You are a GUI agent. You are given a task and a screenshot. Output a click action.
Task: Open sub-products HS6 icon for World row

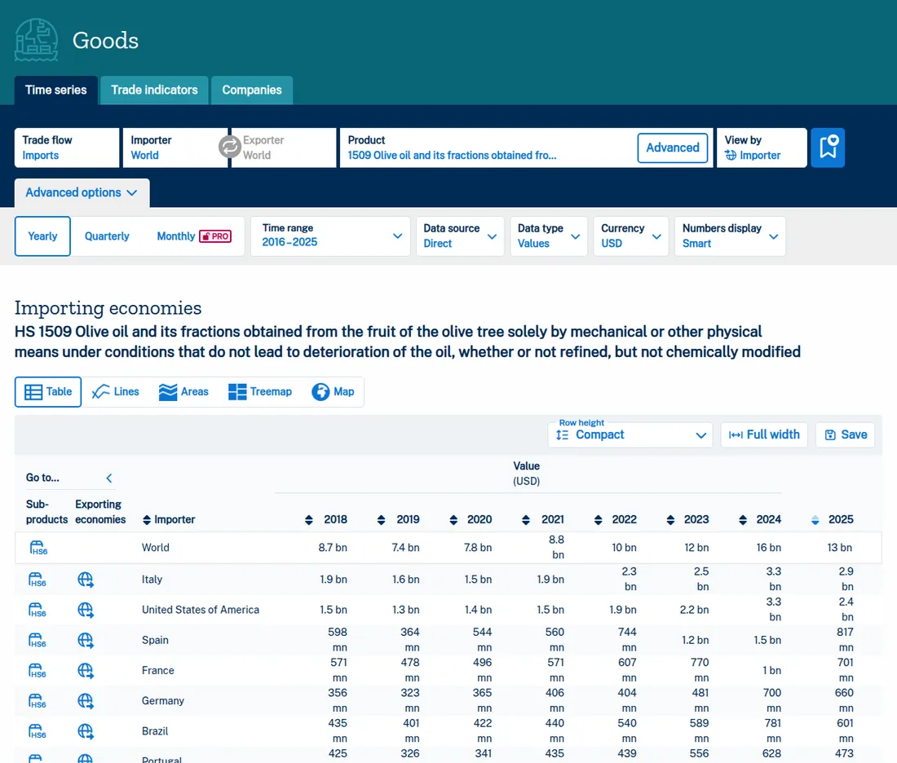38,548
